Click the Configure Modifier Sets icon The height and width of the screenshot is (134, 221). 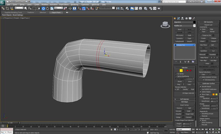coord(193,62)
